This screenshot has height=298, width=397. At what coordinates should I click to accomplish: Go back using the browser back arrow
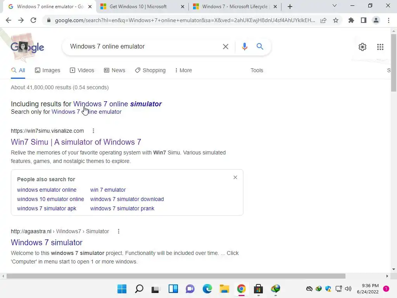[9, 20]
